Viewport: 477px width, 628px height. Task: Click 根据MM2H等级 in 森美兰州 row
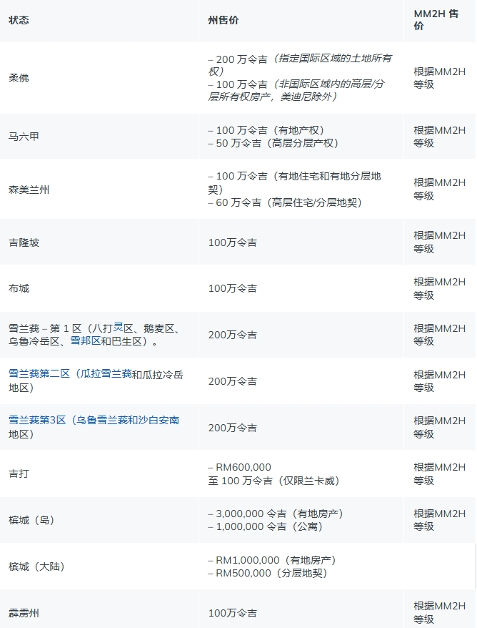pos(439,189)
